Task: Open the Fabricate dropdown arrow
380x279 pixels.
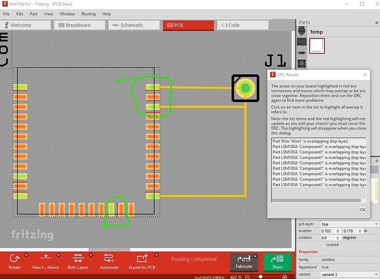Action: click(x=255, y=256)
